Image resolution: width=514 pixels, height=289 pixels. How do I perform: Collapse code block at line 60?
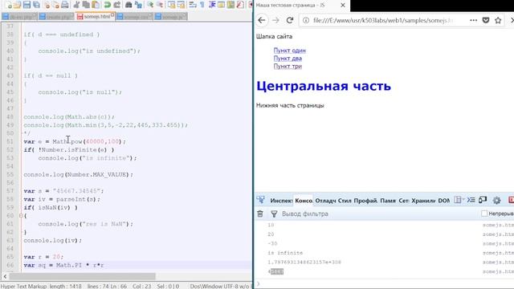pyautogui.click(x=21, y=216)
